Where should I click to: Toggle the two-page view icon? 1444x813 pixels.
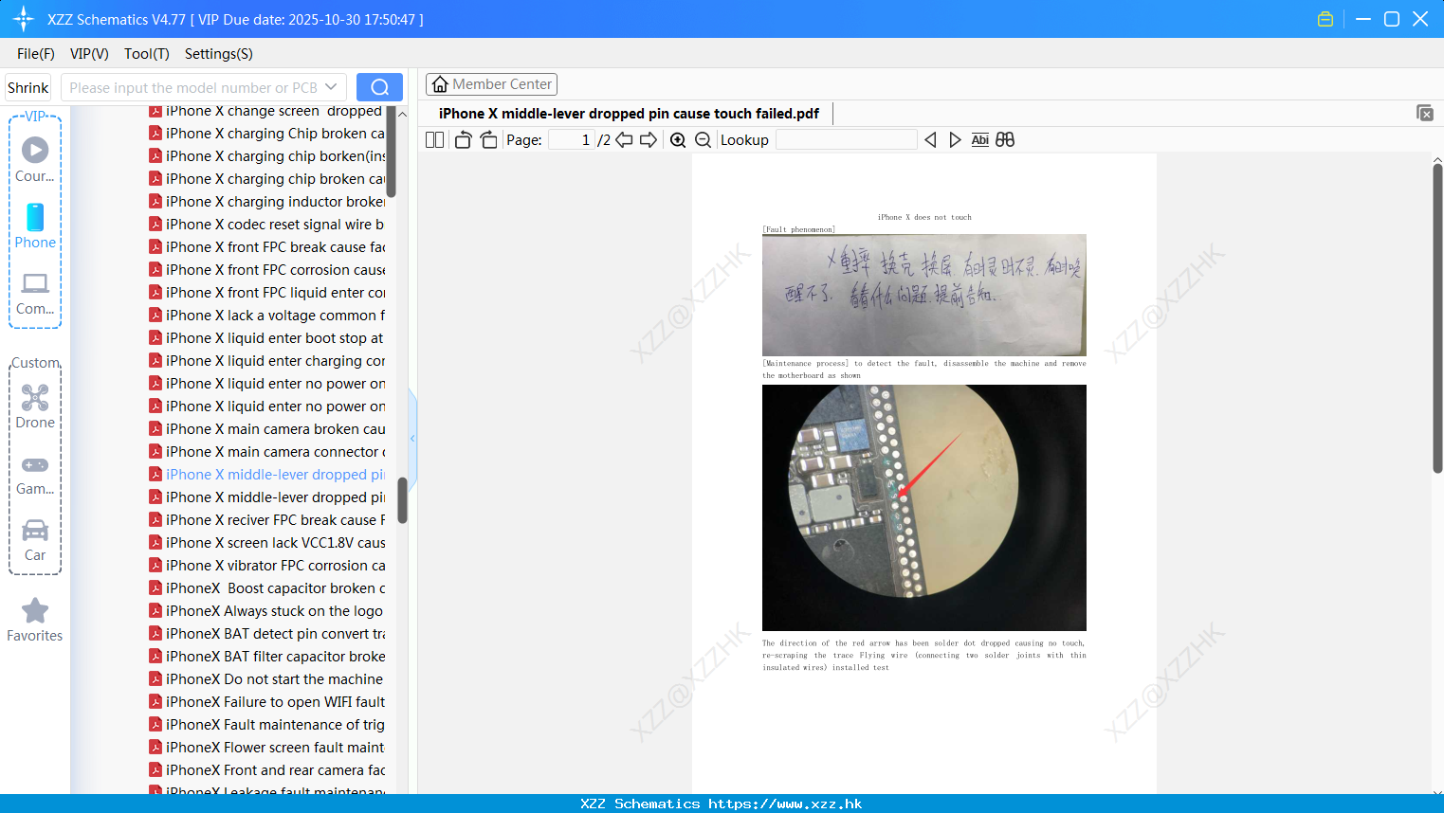tap(434, 140)
